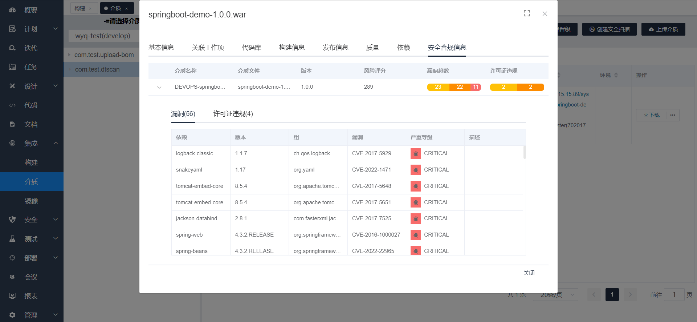
Task: Open the 构建信息 tab
Action: coord(292,48)
